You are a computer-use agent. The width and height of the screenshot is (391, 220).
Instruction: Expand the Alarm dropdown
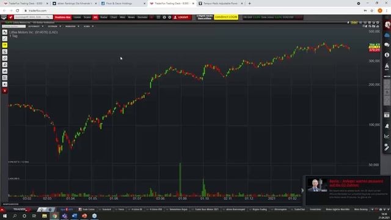tap(89, 26)
